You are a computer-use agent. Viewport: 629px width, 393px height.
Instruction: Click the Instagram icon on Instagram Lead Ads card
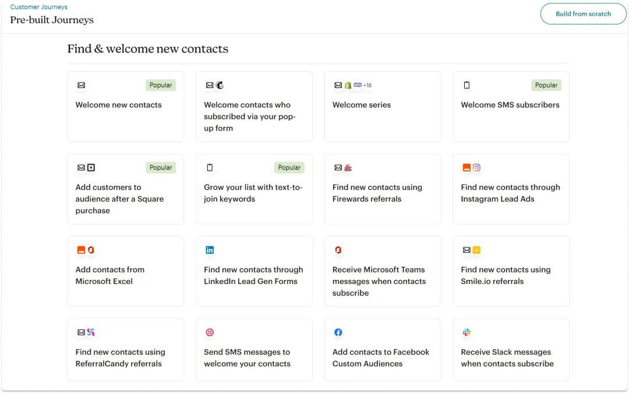pyautogui.click(x=476, y=168)
